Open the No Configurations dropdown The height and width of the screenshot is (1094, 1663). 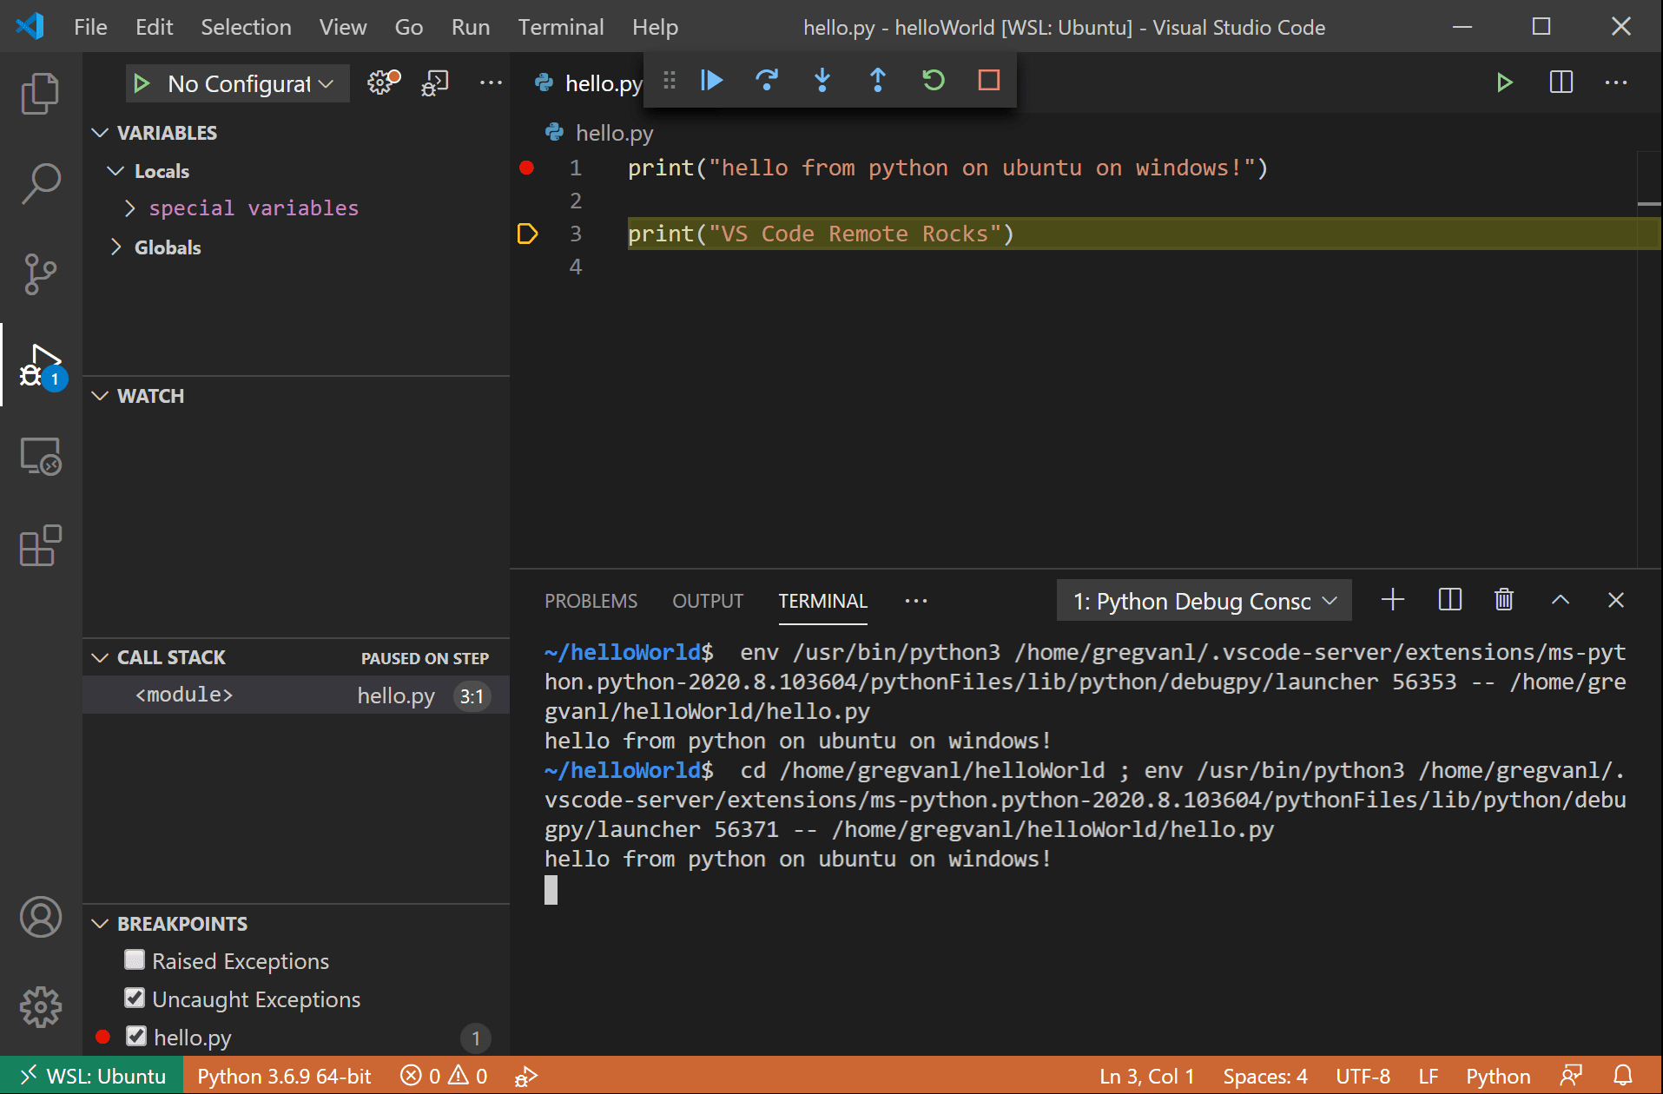point(236,83)
